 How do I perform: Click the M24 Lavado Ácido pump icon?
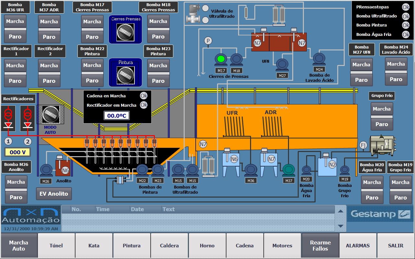point(319,59)
